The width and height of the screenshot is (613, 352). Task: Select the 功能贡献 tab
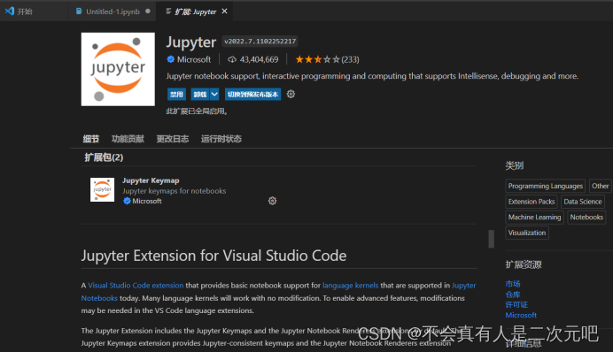click(128, 139)
